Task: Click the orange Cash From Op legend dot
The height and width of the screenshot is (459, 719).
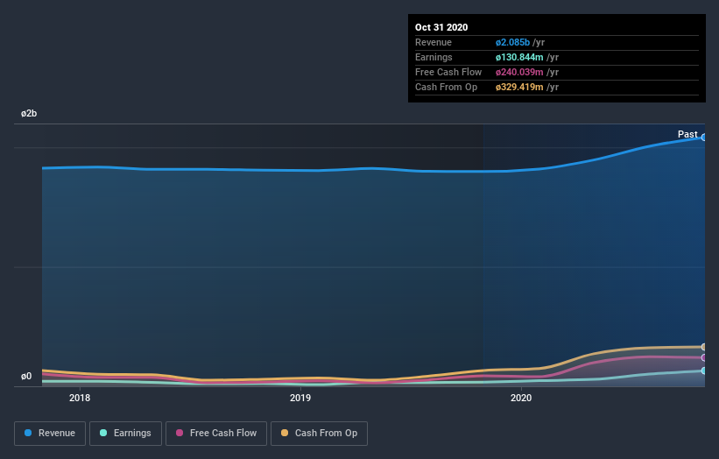Action: tap(285, 433)
